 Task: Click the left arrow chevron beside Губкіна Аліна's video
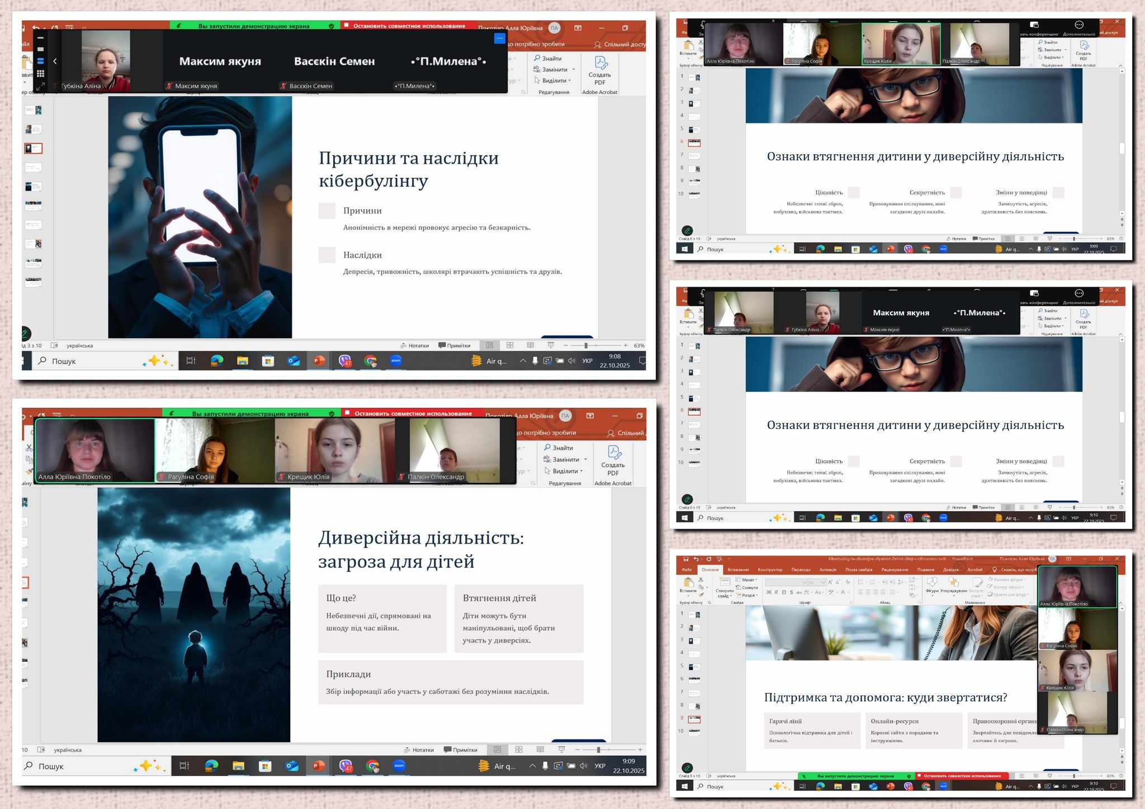pyautogui.click(x=55, y=61)
